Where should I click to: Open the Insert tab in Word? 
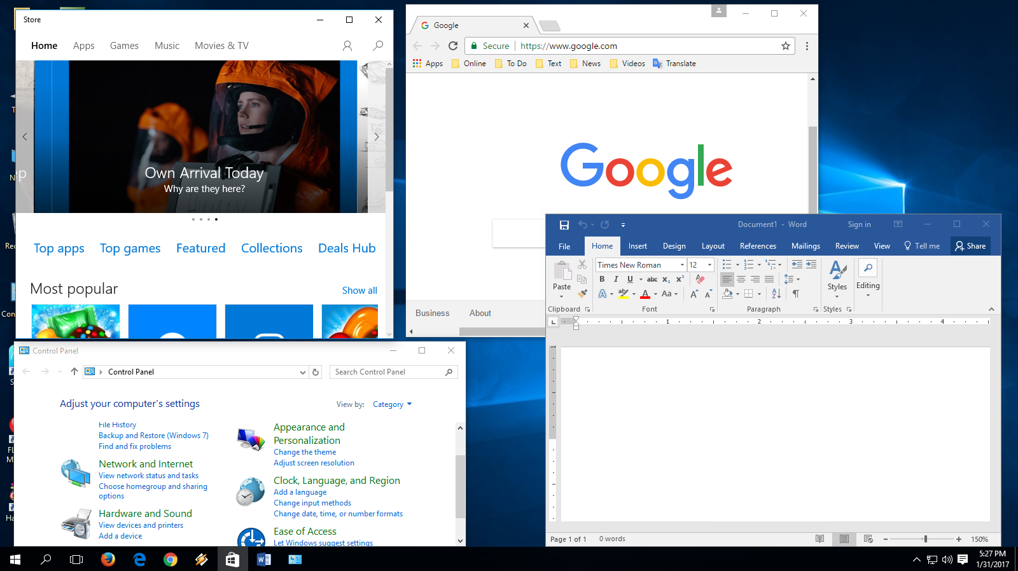point(638,246)
